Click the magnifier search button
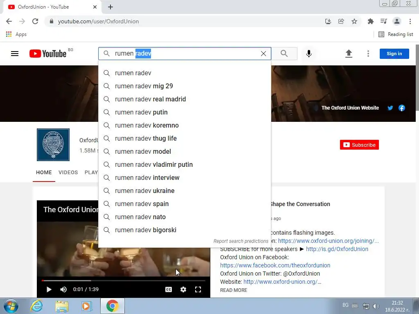Viewport: 419px width, 314px height. click(284, 54)
